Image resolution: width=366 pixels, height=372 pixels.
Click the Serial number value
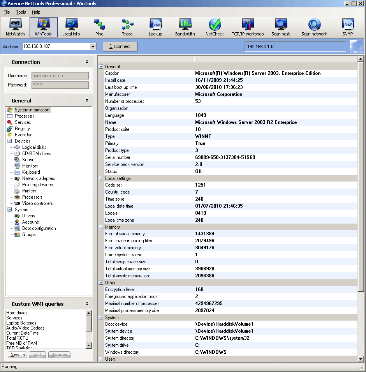[225, 157]
